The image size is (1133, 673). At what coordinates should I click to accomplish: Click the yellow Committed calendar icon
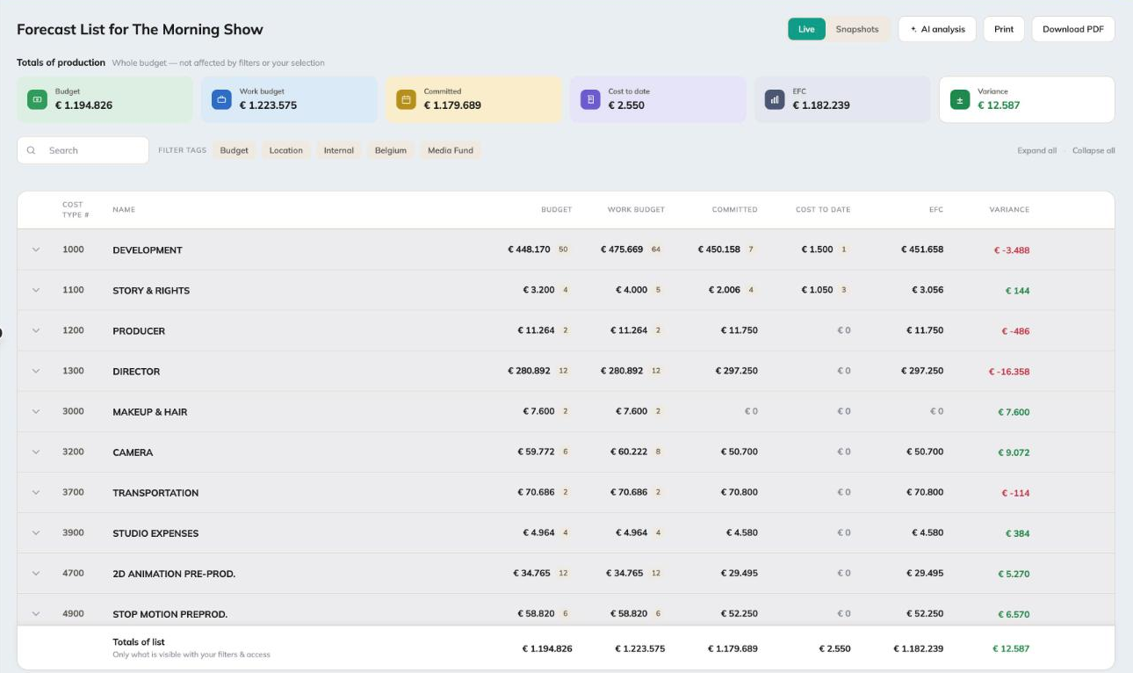(406, 99)
